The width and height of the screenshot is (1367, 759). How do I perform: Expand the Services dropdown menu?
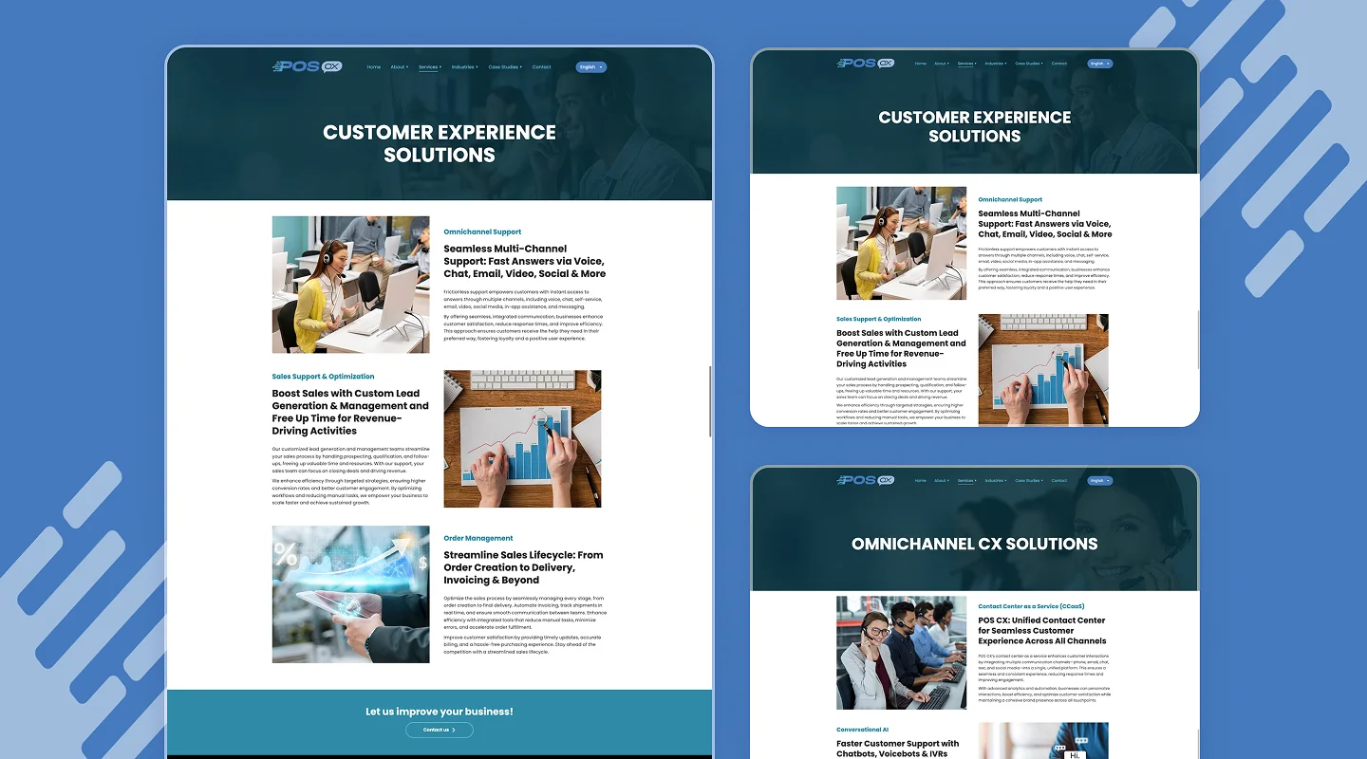428,66
